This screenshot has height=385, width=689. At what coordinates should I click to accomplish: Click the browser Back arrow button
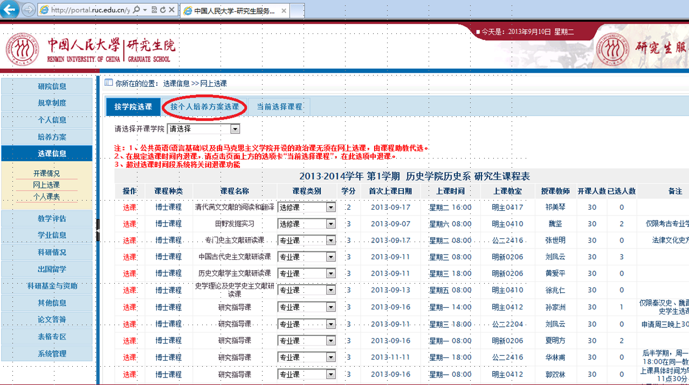(10, 10)
